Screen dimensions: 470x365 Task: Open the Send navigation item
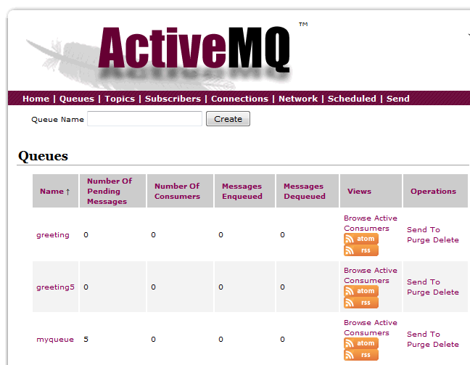397,99
